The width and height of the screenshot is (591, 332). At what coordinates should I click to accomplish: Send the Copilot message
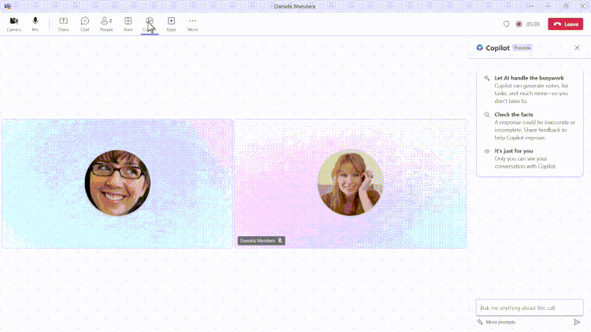tap(577, 322)
